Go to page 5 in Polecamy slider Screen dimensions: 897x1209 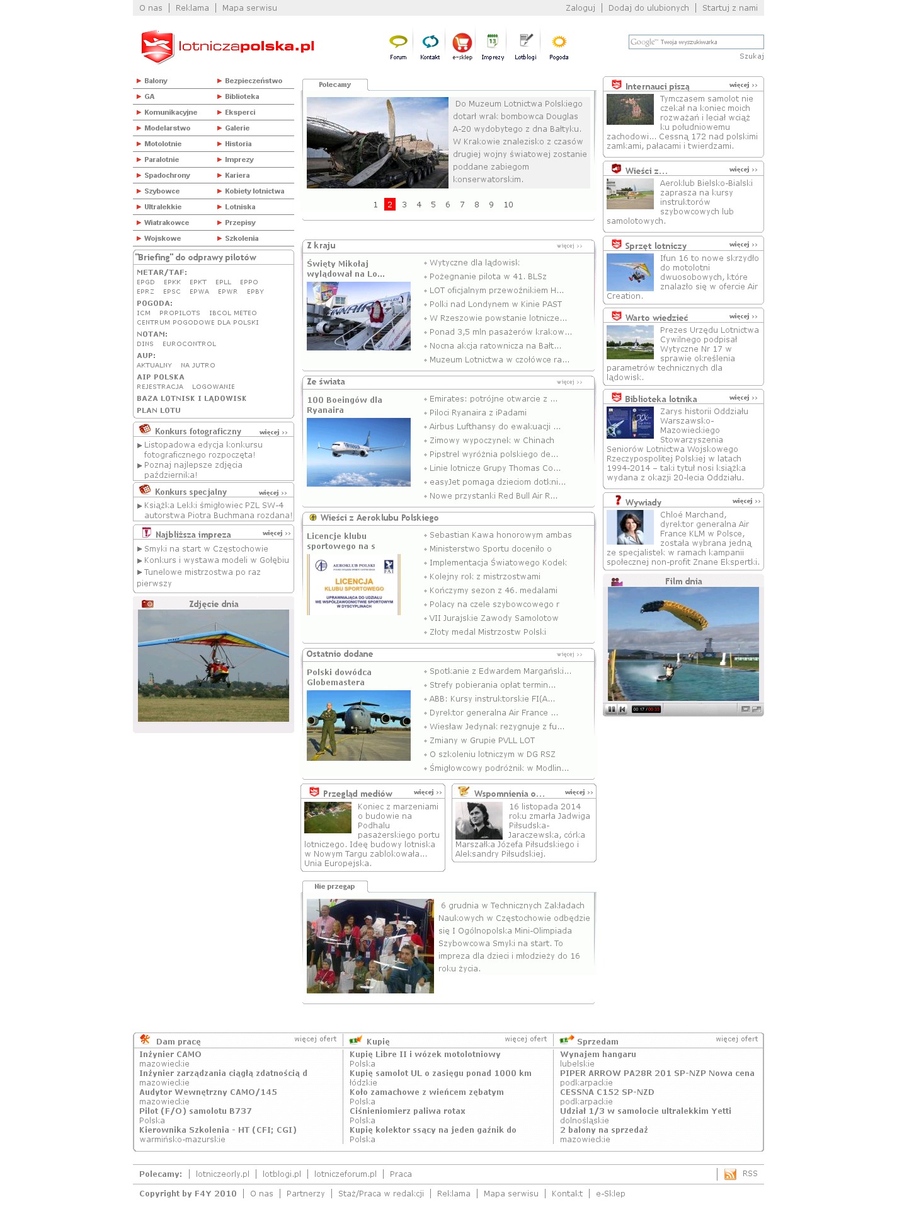coord(433,204)
